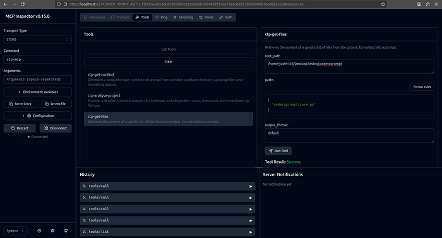The image size is (442, 238).
Task: Click the output_format field
Action: pyautogui.click(x=349, y=135)
